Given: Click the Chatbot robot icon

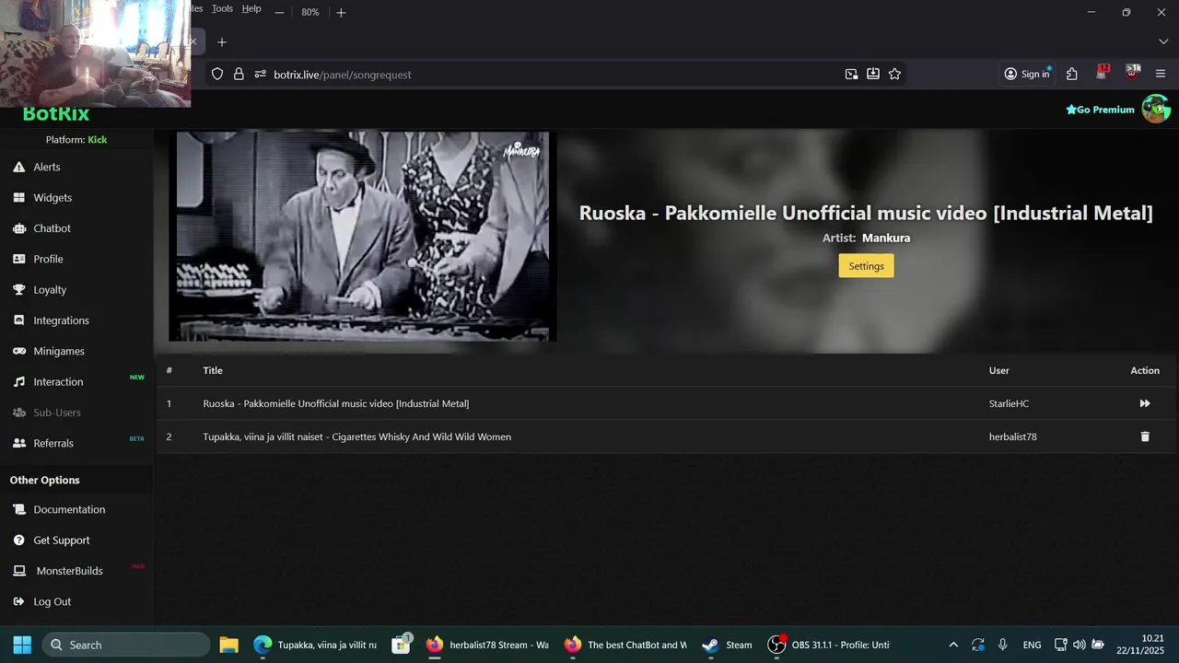Looking at the screenshot, I should [18, 228].
